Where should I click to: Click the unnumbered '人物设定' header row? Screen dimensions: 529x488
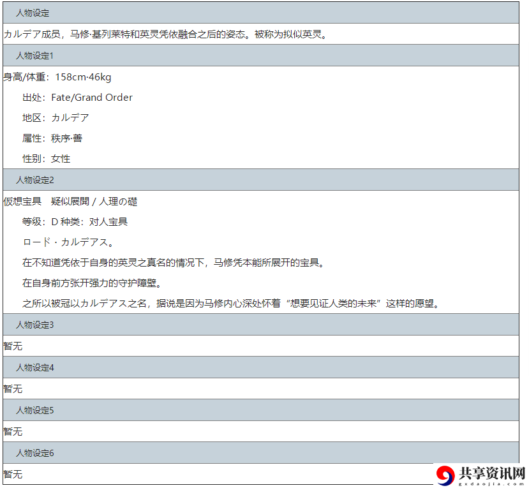261,13
